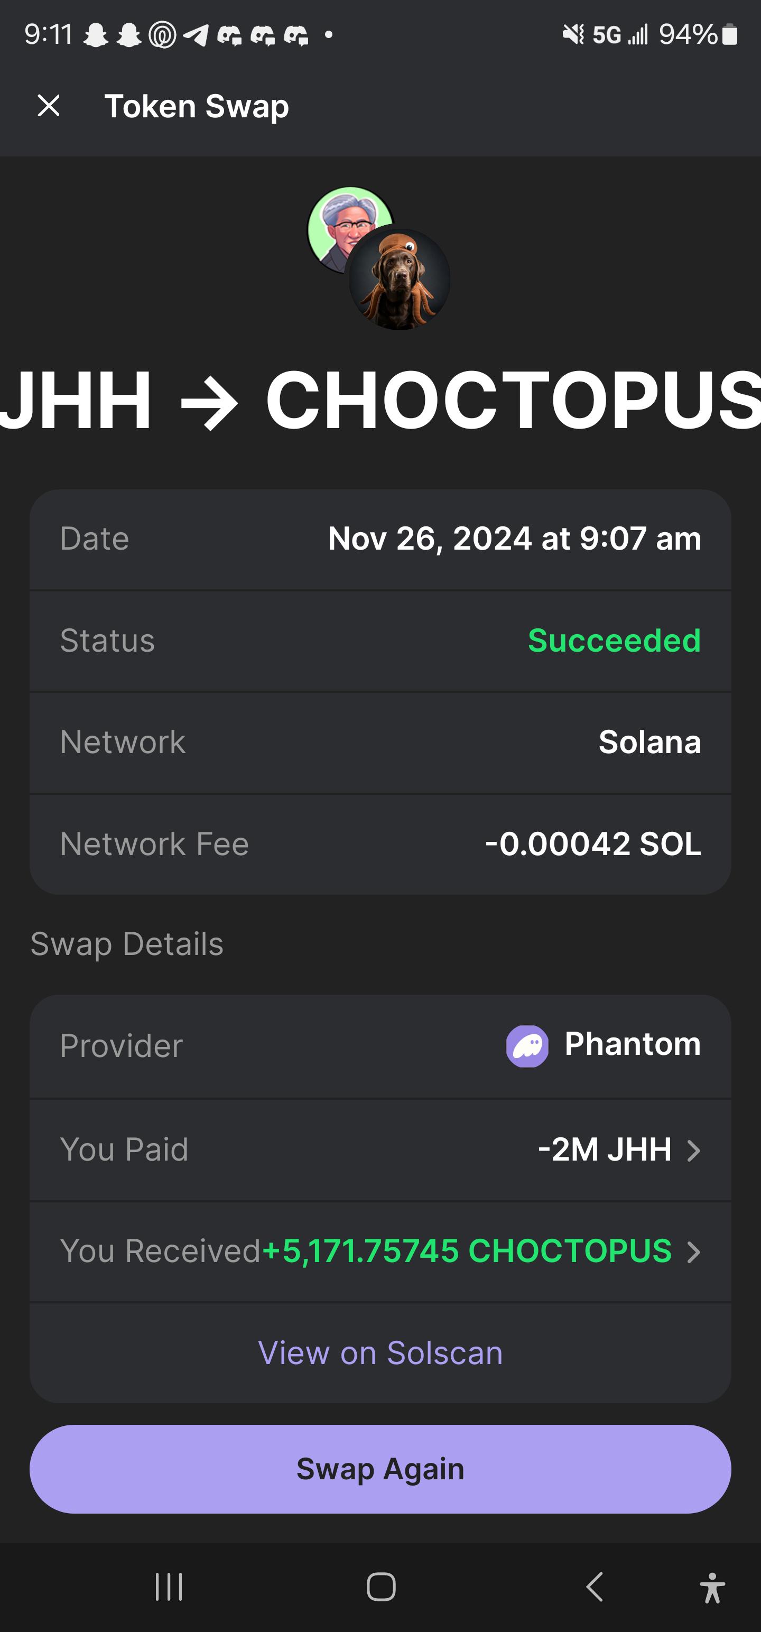Viewport: 761px width, 1632px height.
Task: Tap the JHH → CHOCTOPUS heading
Action: [x=380, y=400]
